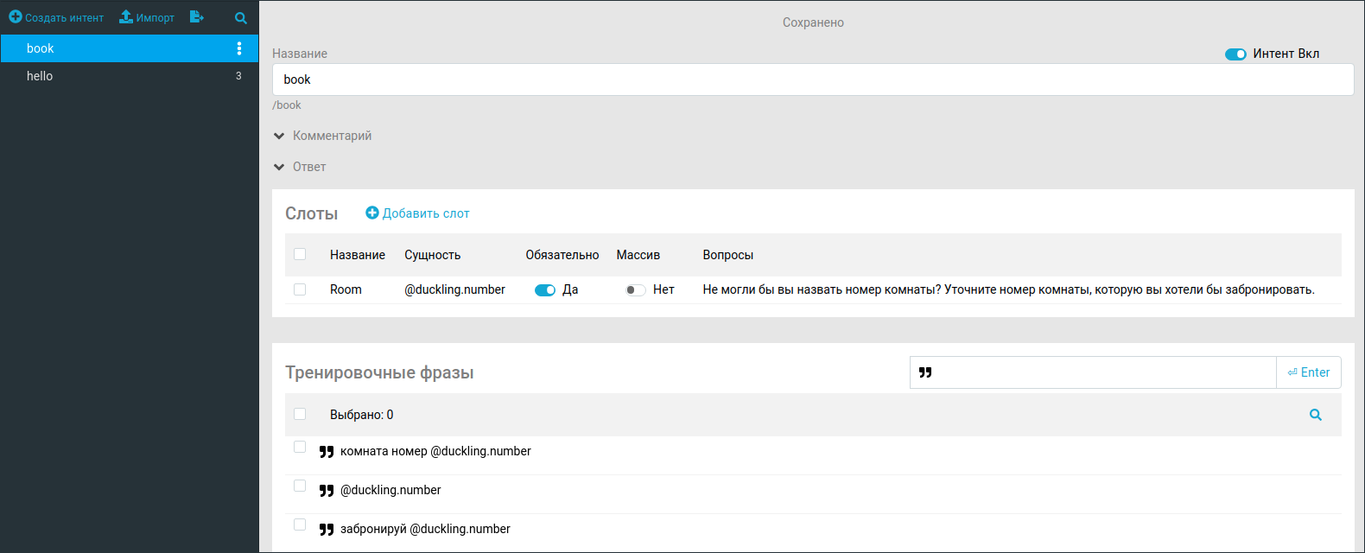Screen dimensions: 1365x553
Task: Toggle the Массив switch for Room slot
Action: [x=635, y=290]
